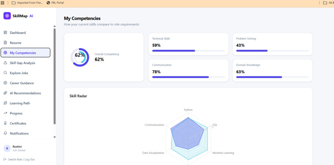Click the Notifications bell icon
334x165 pixels.
click(x=5, y=133)
